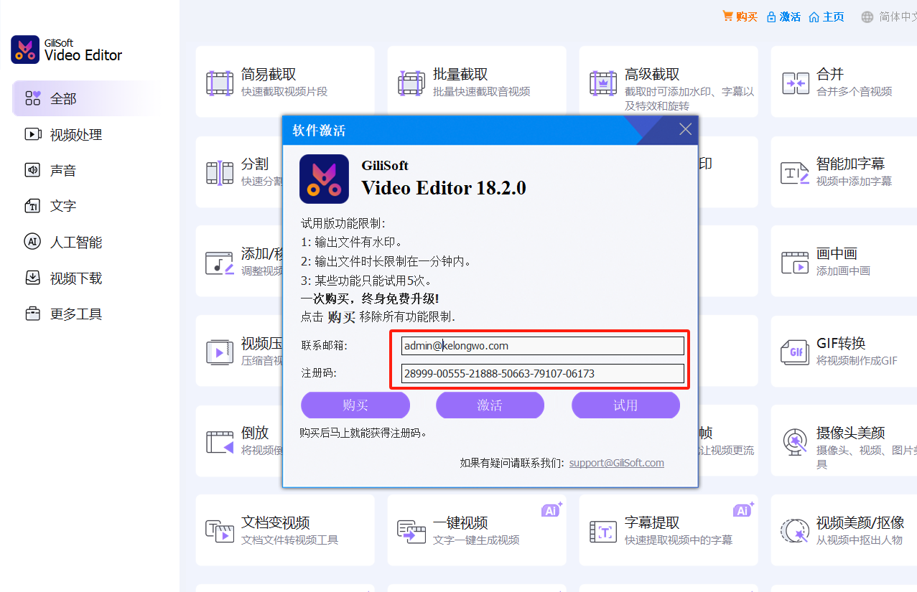The image size is (917, 592).
Task: Click the 注册码 registration code field
Action: tap(543, 373)
